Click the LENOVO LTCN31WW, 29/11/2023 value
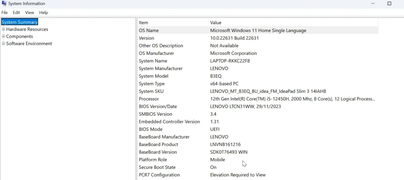404x180 pixels. click(x=245, y=106)
